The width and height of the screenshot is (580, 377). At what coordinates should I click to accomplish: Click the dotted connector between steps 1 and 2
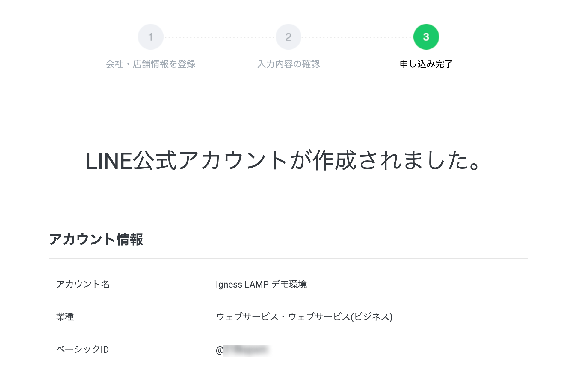(219, 38)
